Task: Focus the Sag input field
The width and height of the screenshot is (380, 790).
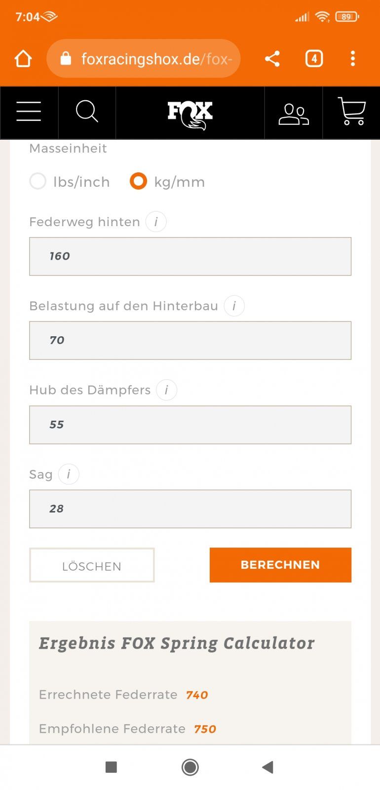Action: click(190, 509)
